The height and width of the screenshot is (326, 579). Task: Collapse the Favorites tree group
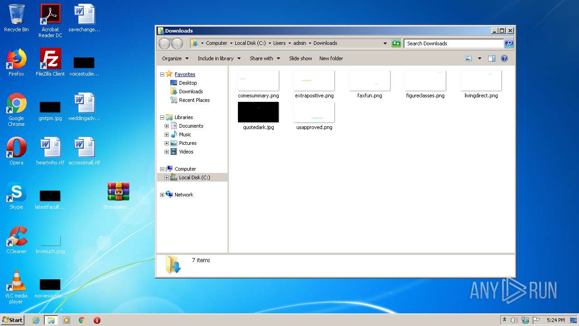pos(162,74)
